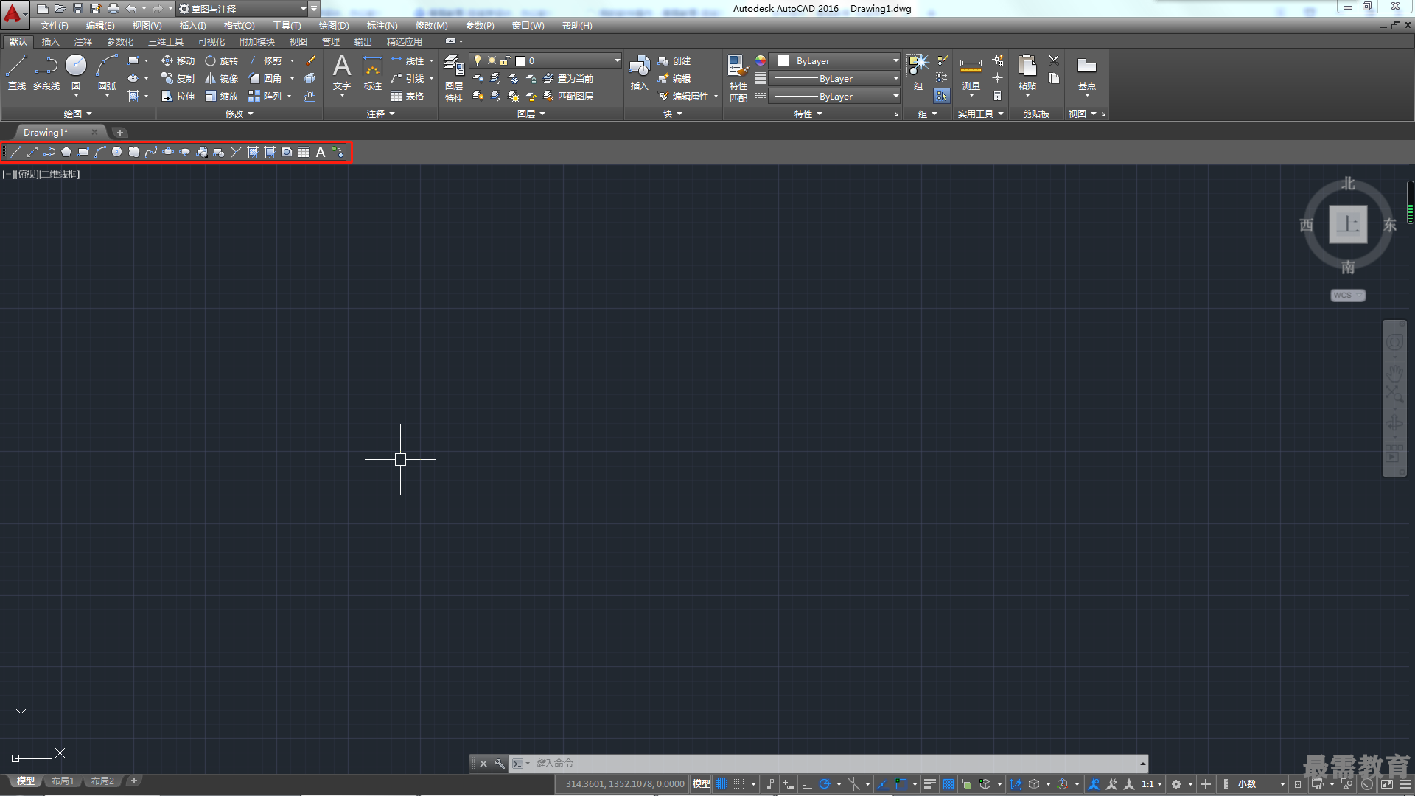1415x796 pixels.
Task: Toggle clean screen in status bar
Action: (x=1387, y=784)
